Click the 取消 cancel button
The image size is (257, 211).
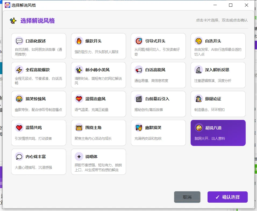point(187,197)
